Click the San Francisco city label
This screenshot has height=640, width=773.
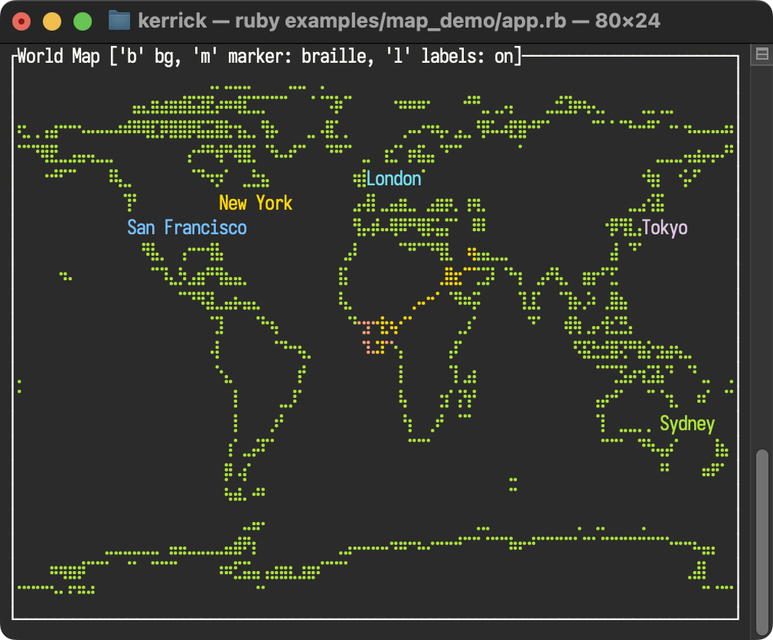[x=187, y=227]
